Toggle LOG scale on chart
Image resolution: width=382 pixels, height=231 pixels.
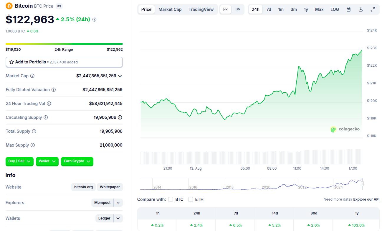335,9
